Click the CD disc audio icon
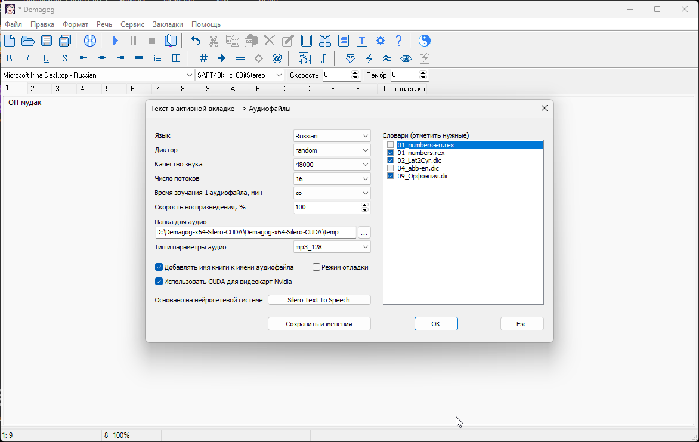The width and height of the screenshot is (699, 442). [x=90, y=41]
